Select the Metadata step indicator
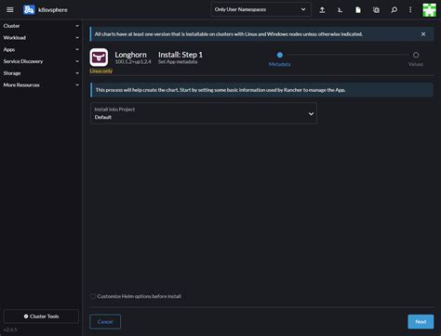This screenshot has width=441, height=336. pos(279,55)
